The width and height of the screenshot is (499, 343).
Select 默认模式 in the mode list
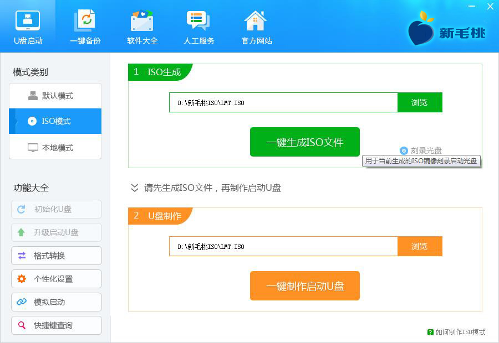click(x=55, y=96)
